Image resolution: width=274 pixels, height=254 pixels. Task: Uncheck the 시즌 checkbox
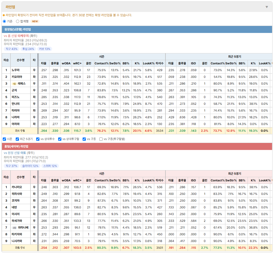[4, 139]
